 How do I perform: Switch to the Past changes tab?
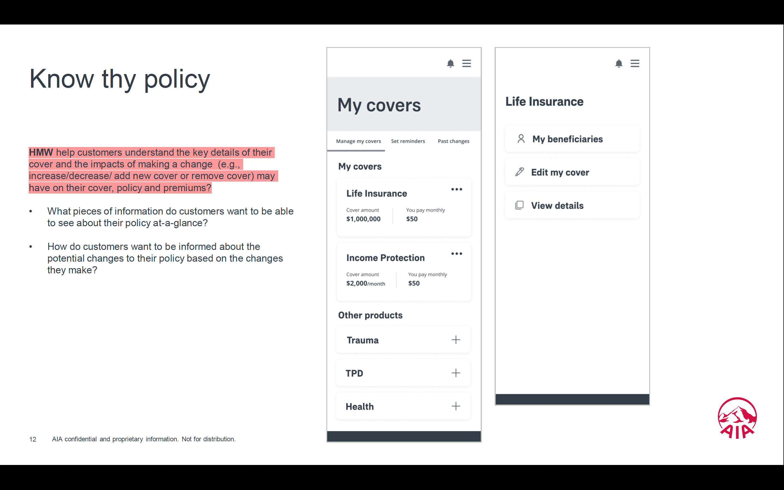[453, 141]
